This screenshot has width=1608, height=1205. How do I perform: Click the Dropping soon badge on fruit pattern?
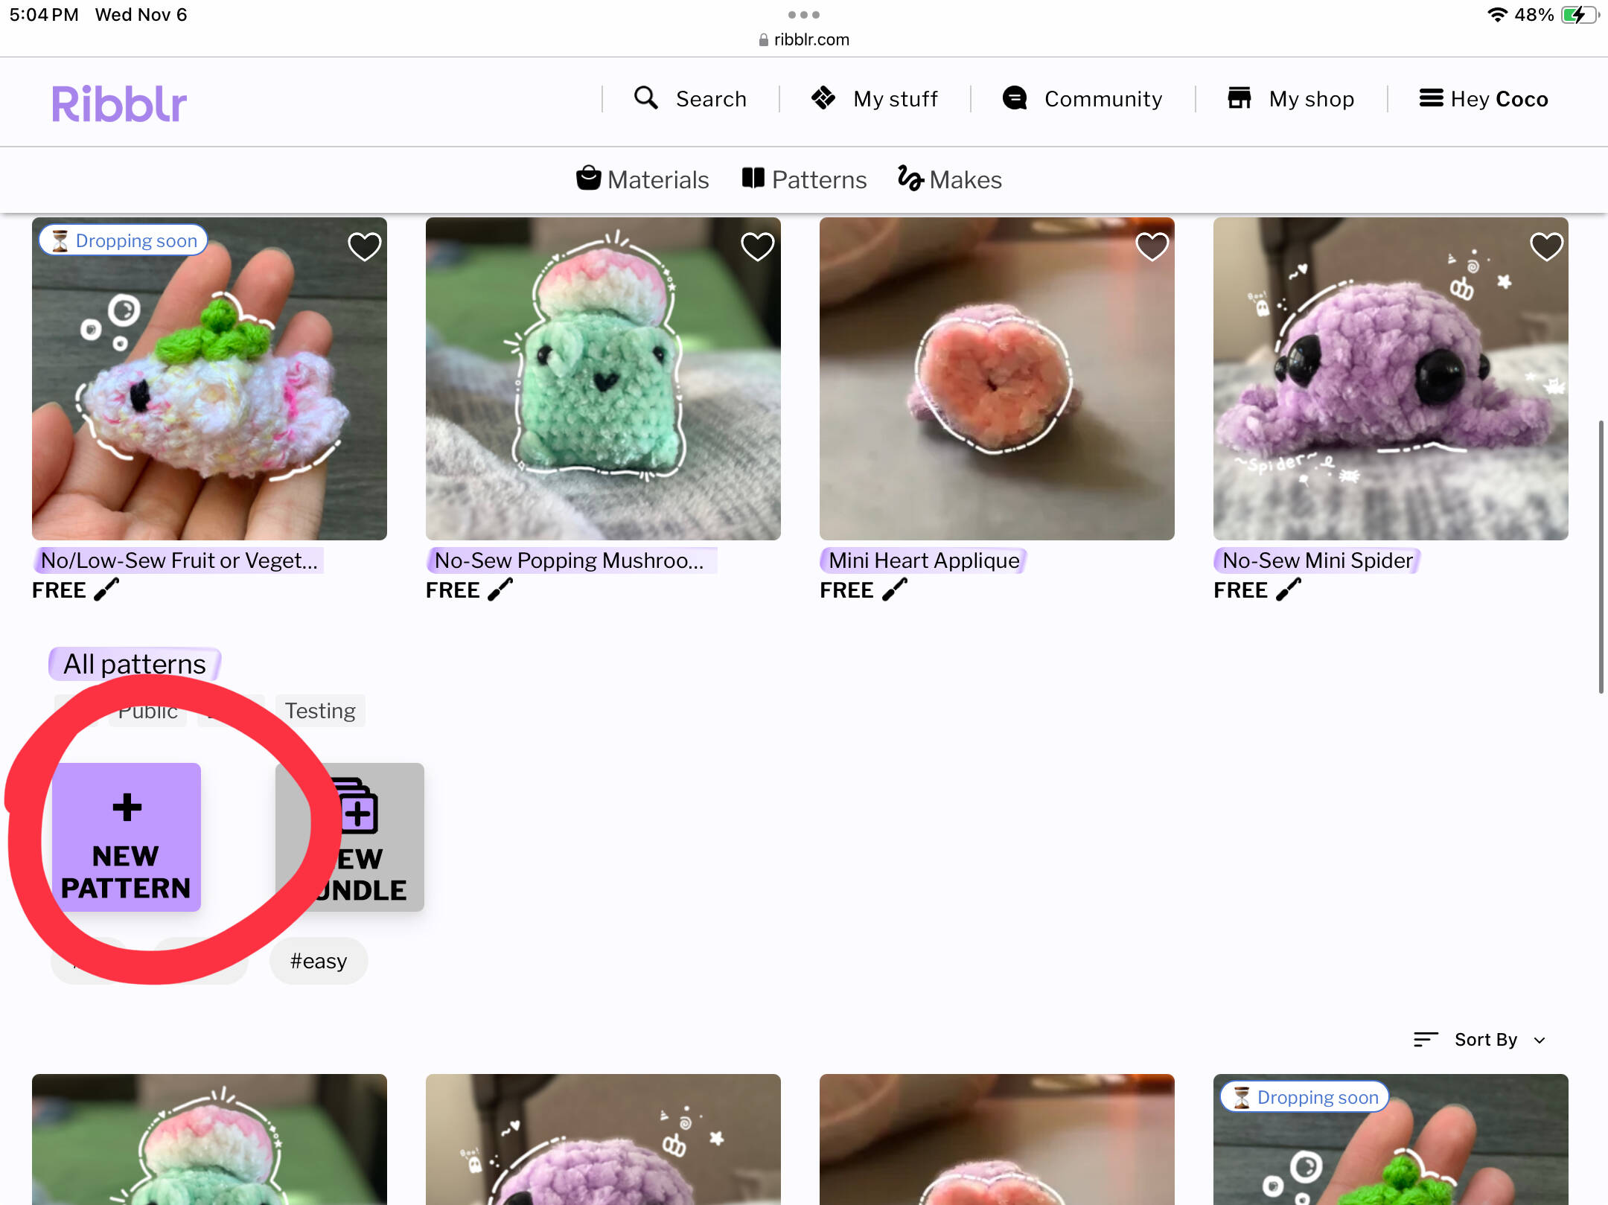pyautogui.click(x=124, y=240)
